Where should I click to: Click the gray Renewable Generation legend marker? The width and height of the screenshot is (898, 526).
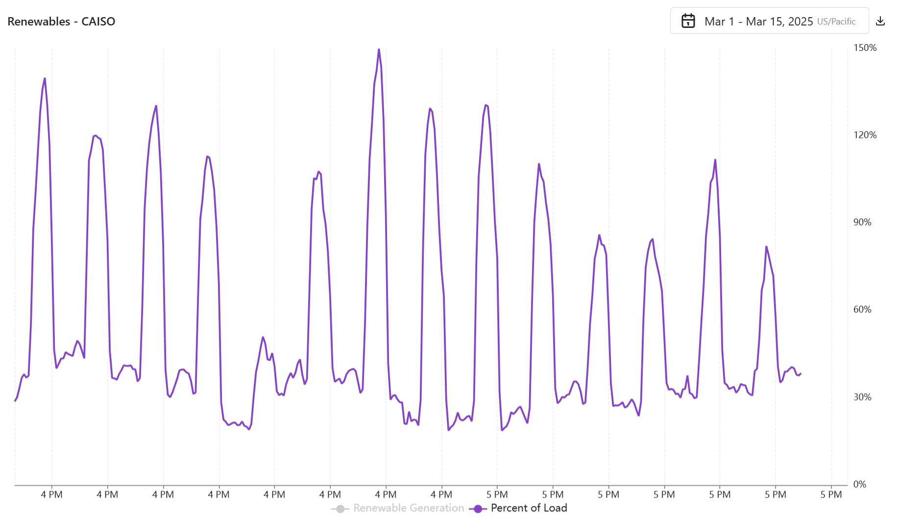click(x=340, y=509)
